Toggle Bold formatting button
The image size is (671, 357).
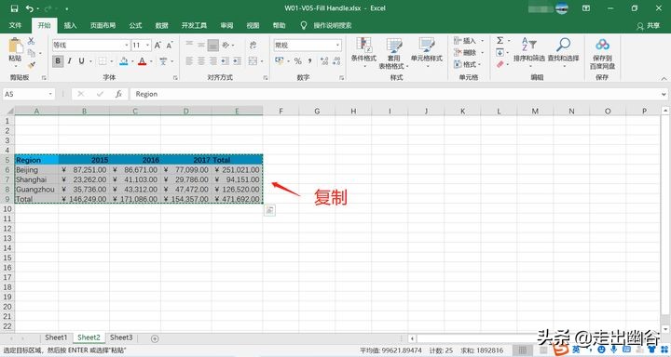(58, 61)
